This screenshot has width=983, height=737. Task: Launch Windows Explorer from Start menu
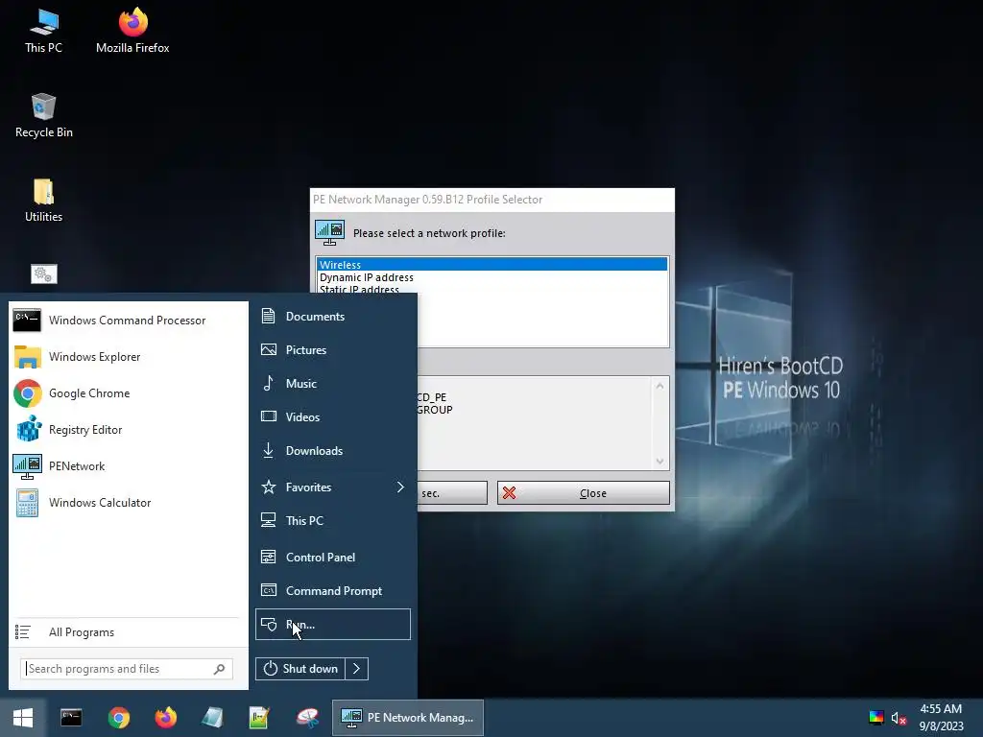click(128, 357)
